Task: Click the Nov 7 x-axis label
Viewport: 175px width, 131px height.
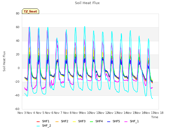Action: [x=58, y=113]
